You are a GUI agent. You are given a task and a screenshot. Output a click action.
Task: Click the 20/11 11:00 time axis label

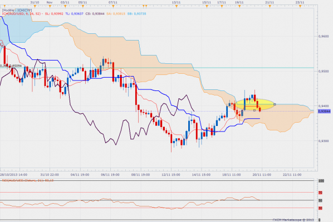262,175
